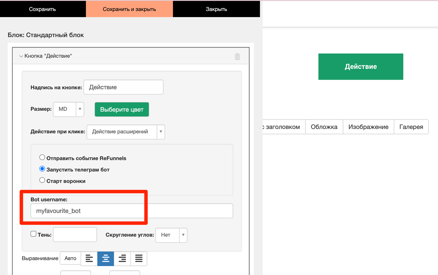
Task: Open Скругление углов dropdown
Action: click(171, 235)
